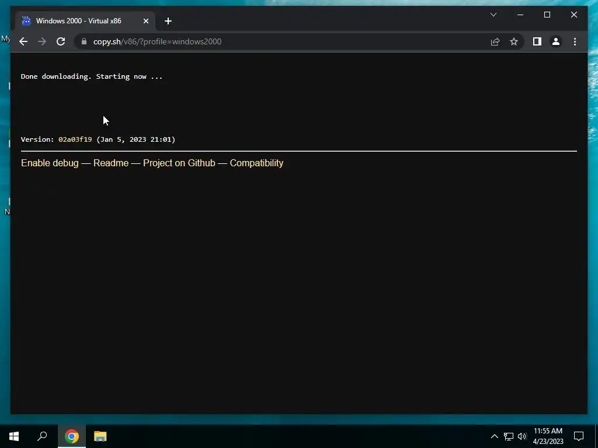The width and height of the screenshot is (598, 448).
Task: Click the 'Done downloading. Starting now ...' text
Action: [x=92, y=76]
